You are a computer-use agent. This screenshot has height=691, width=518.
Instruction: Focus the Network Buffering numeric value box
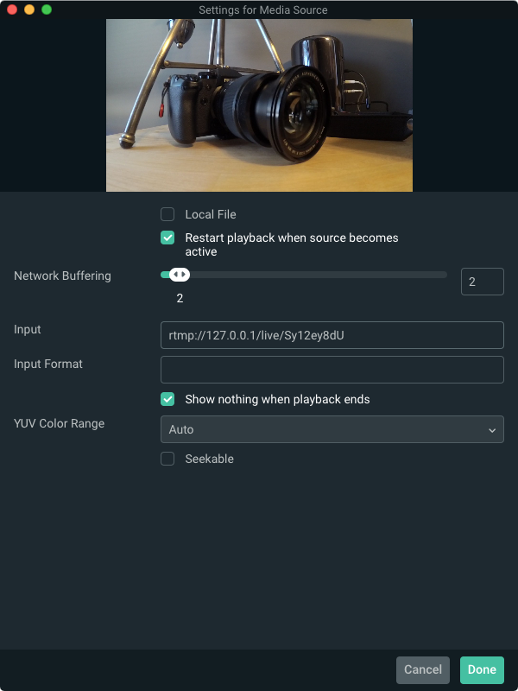483,282
